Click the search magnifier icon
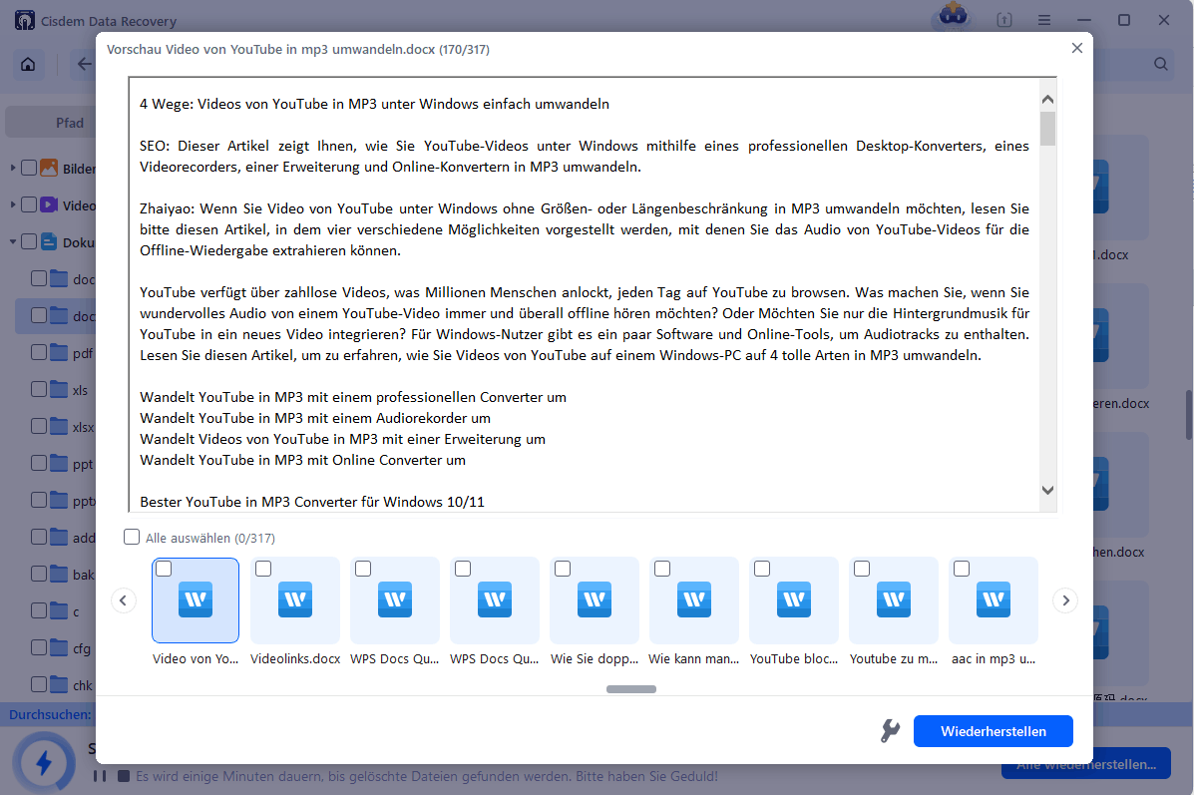1194x795 pixels. click(1160, 63)
